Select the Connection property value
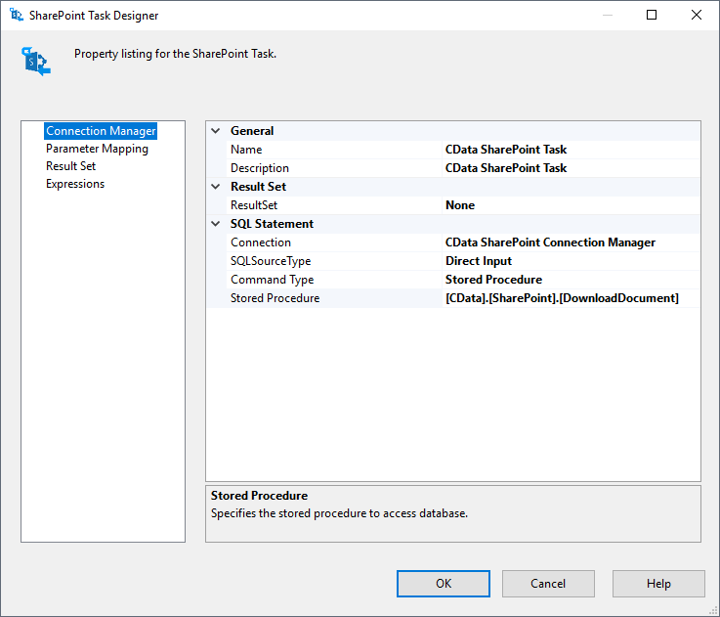This screenshot has height=617, width=720. coord(571,242)
